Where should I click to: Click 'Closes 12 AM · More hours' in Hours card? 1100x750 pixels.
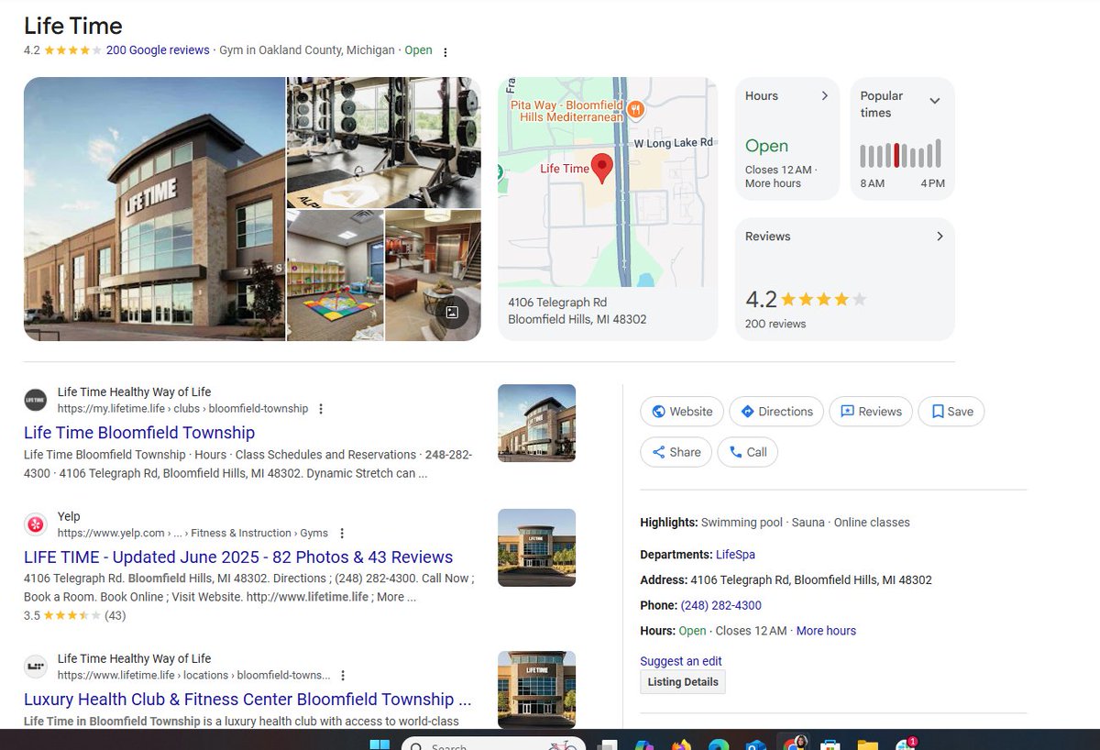pyautogui.click(x=780, y=176)
